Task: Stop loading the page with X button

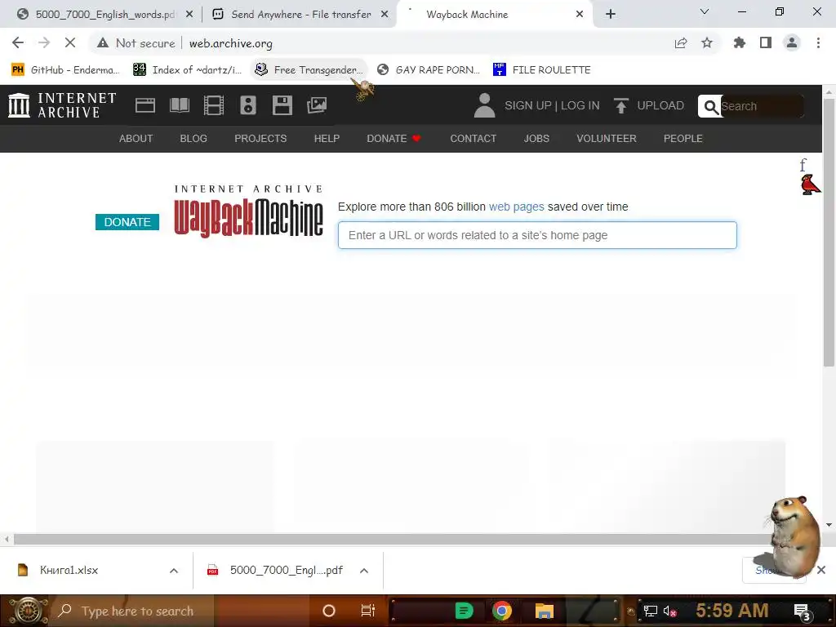Action: 70,42
